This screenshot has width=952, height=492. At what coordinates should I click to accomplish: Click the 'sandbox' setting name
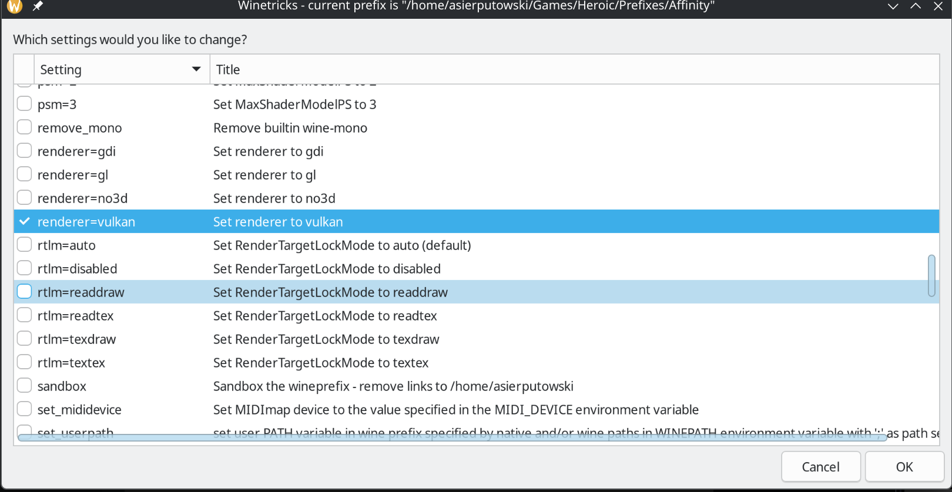point(62,386)
